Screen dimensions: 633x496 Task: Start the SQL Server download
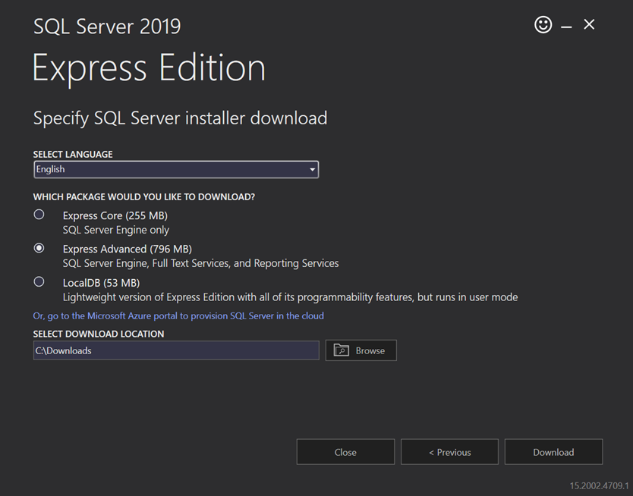tap(553, 451)
